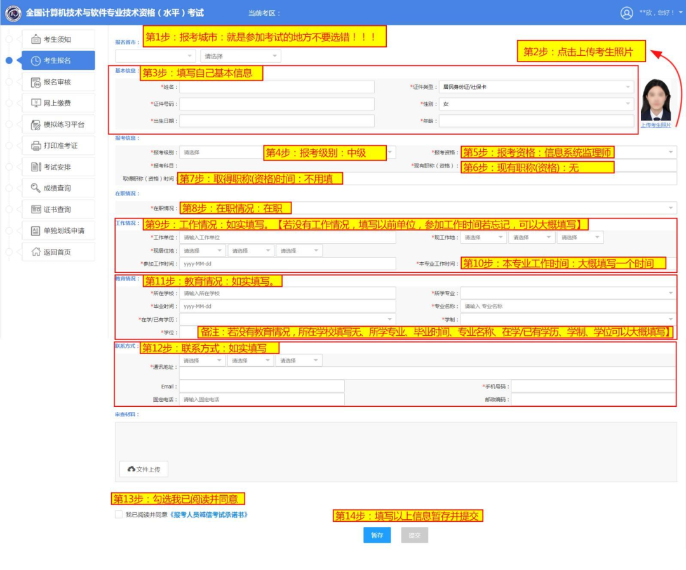This screenshot has height=570, width=686.
Task: Click the candidate photo thumbnail
Action: (x=656, y=100)
